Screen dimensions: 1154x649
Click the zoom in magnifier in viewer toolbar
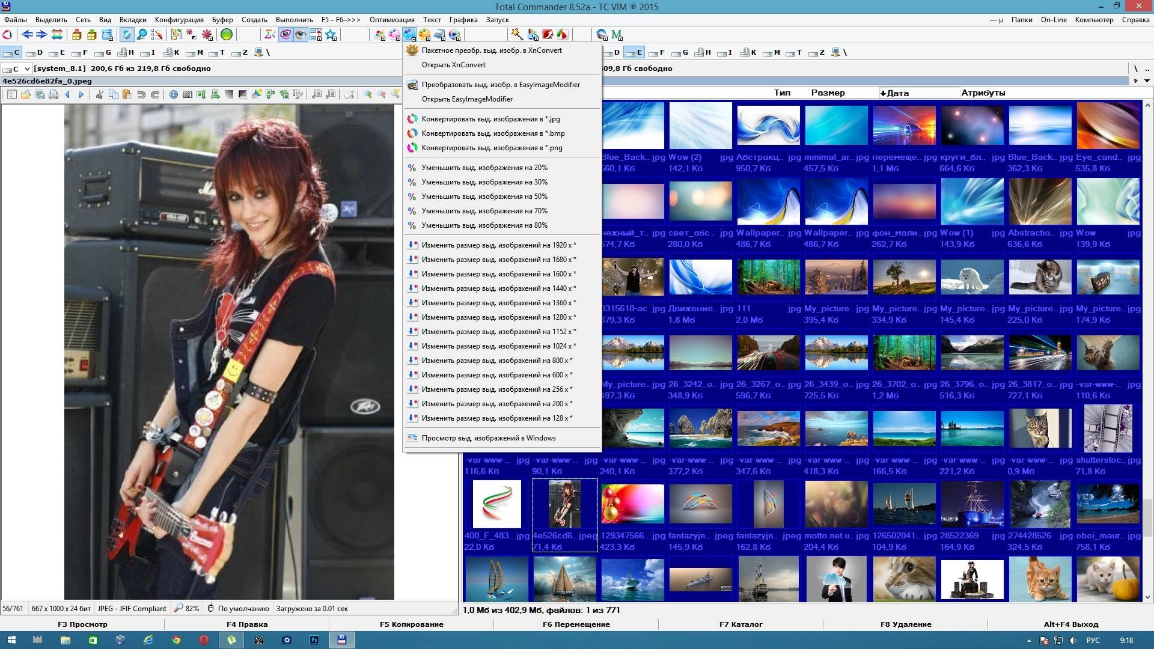[367, 94]
